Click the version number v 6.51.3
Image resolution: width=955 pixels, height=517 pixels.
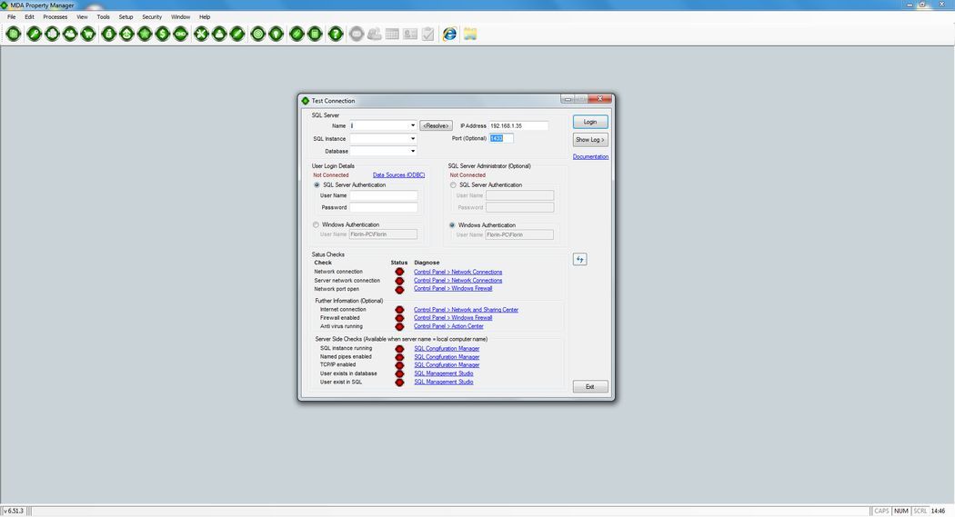point(14,511)
